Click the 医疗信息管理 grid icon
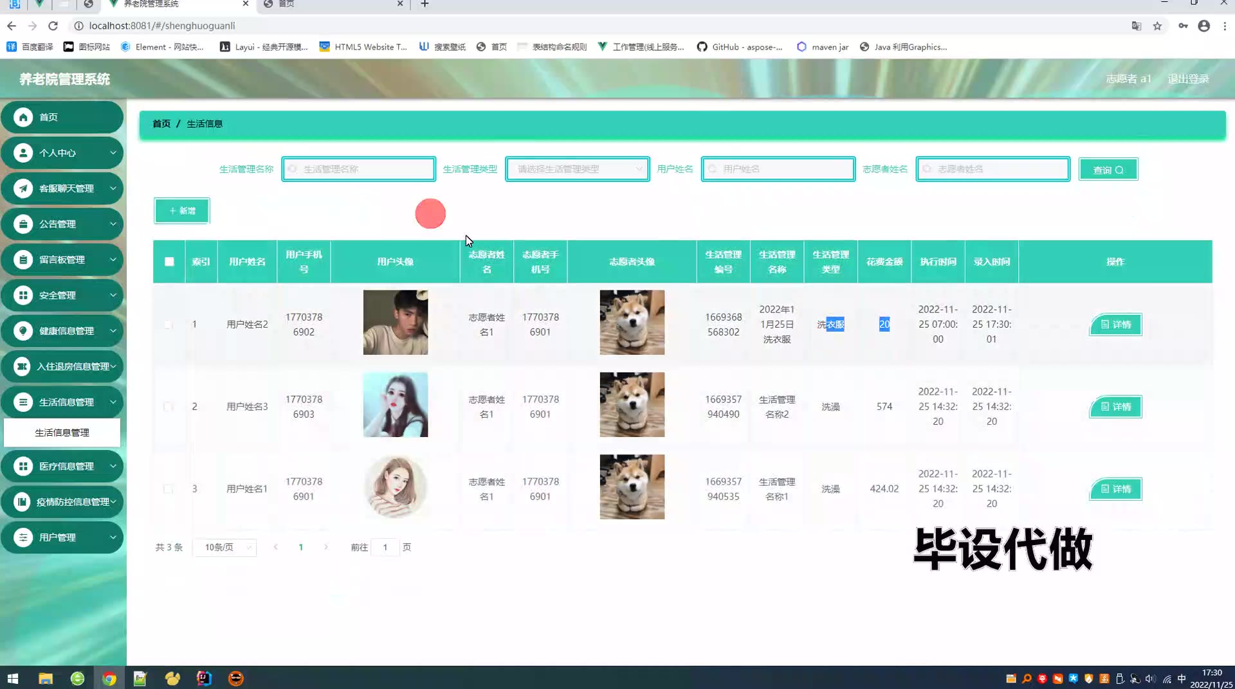The width and height of the screenshot is (1235, 689). tap(23, 466)
